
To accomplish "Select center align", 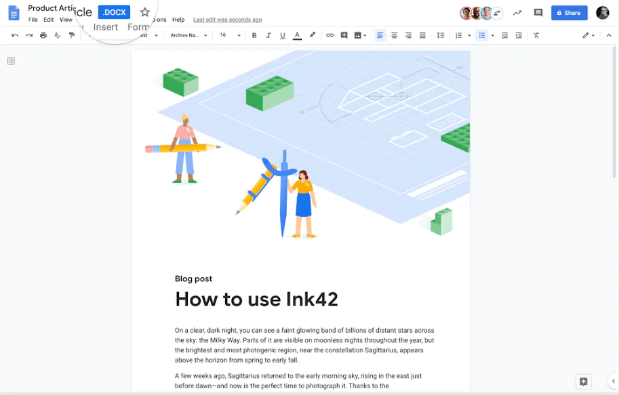I will point(395,35).
